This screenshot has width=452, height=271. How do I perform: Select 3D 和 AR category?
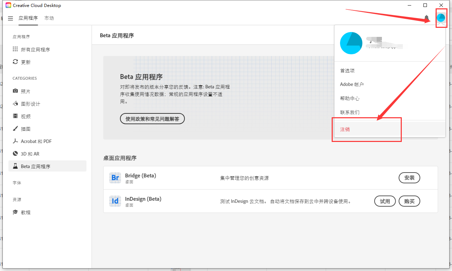[47, 154]
